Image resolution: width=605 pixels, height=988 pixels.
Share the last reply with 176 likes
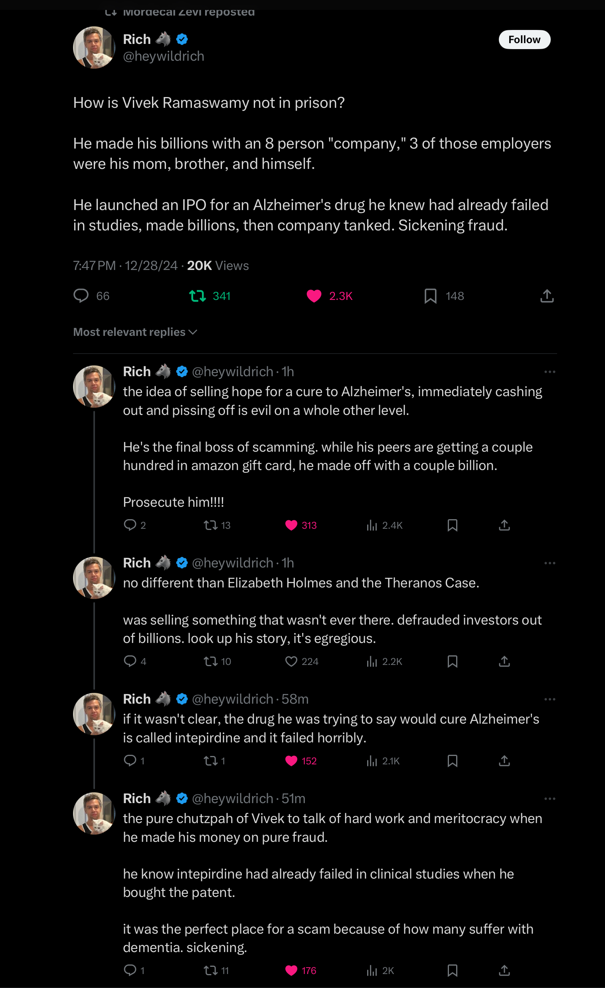[504, 970]
